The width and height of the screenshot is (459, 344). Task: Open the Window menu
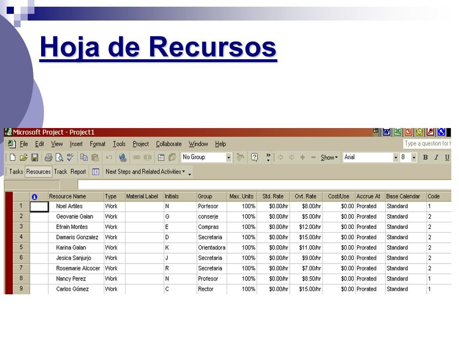point(198,144)
